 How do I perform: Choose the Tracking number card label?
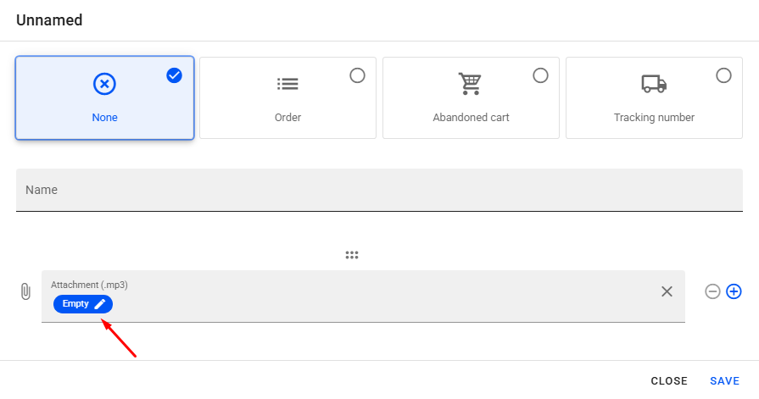tap(654, 118)
